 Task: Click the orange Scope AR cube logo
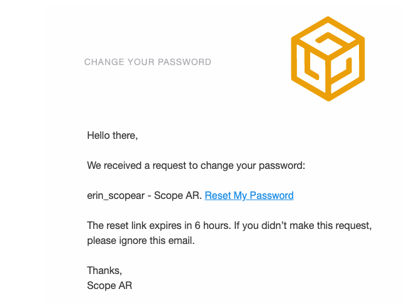click(x=328, y=59)
